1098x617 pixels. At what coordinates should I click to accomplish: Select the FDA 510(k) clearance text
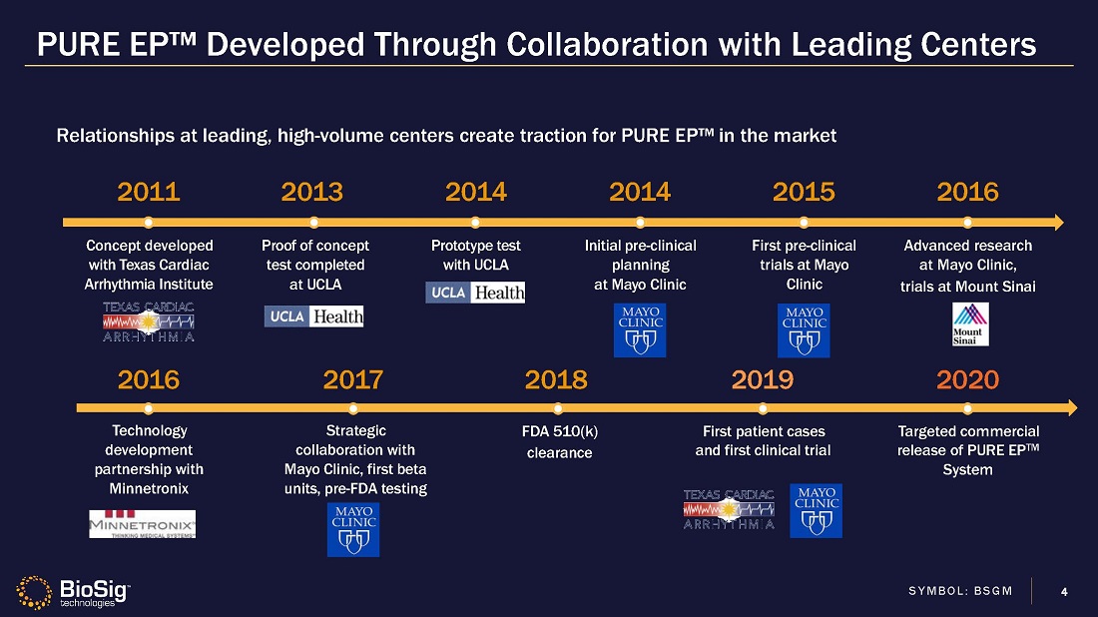[x=559, y=442]
